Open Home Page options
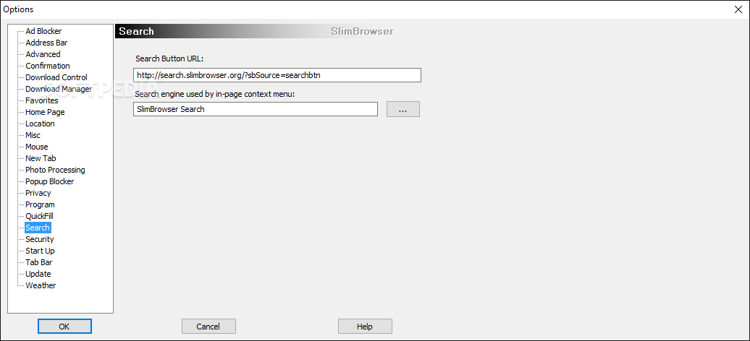Screen dimensions: 750x341 pos(45,112)
